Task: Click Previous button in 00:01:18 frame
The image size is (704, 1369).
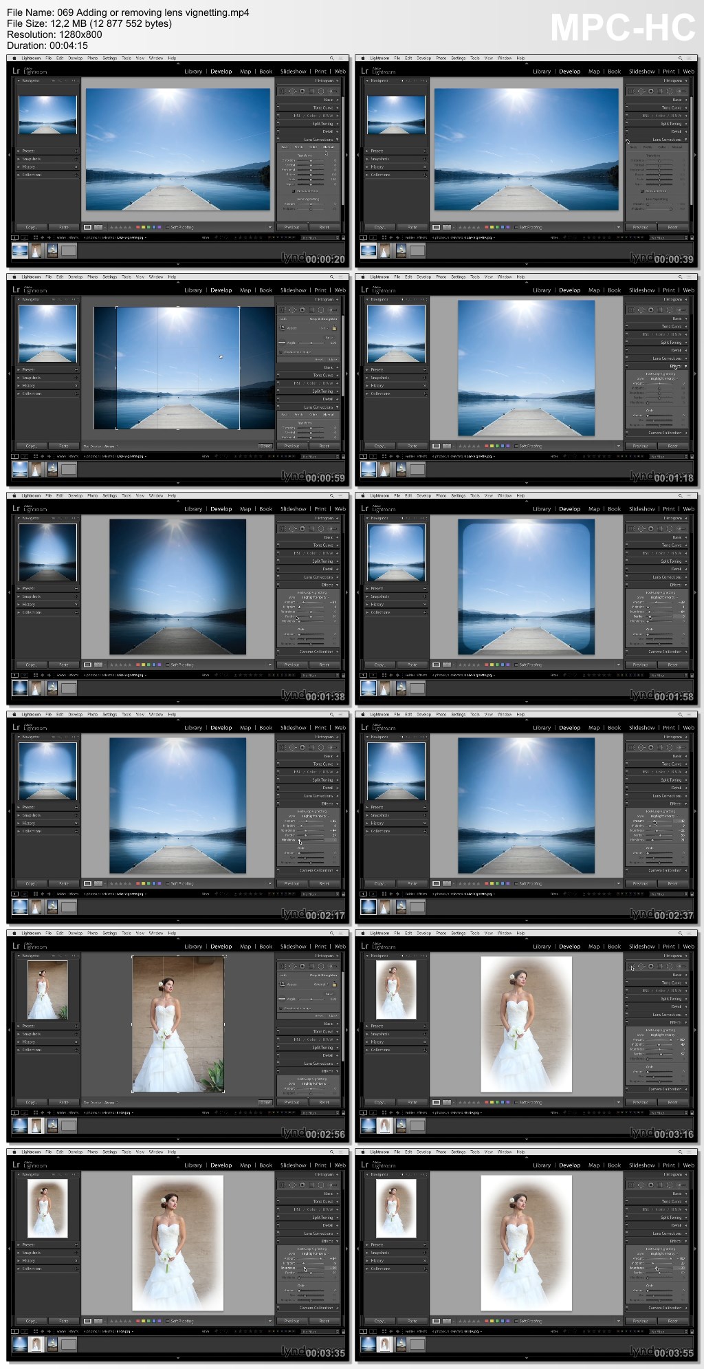Action: coord(640,446)
